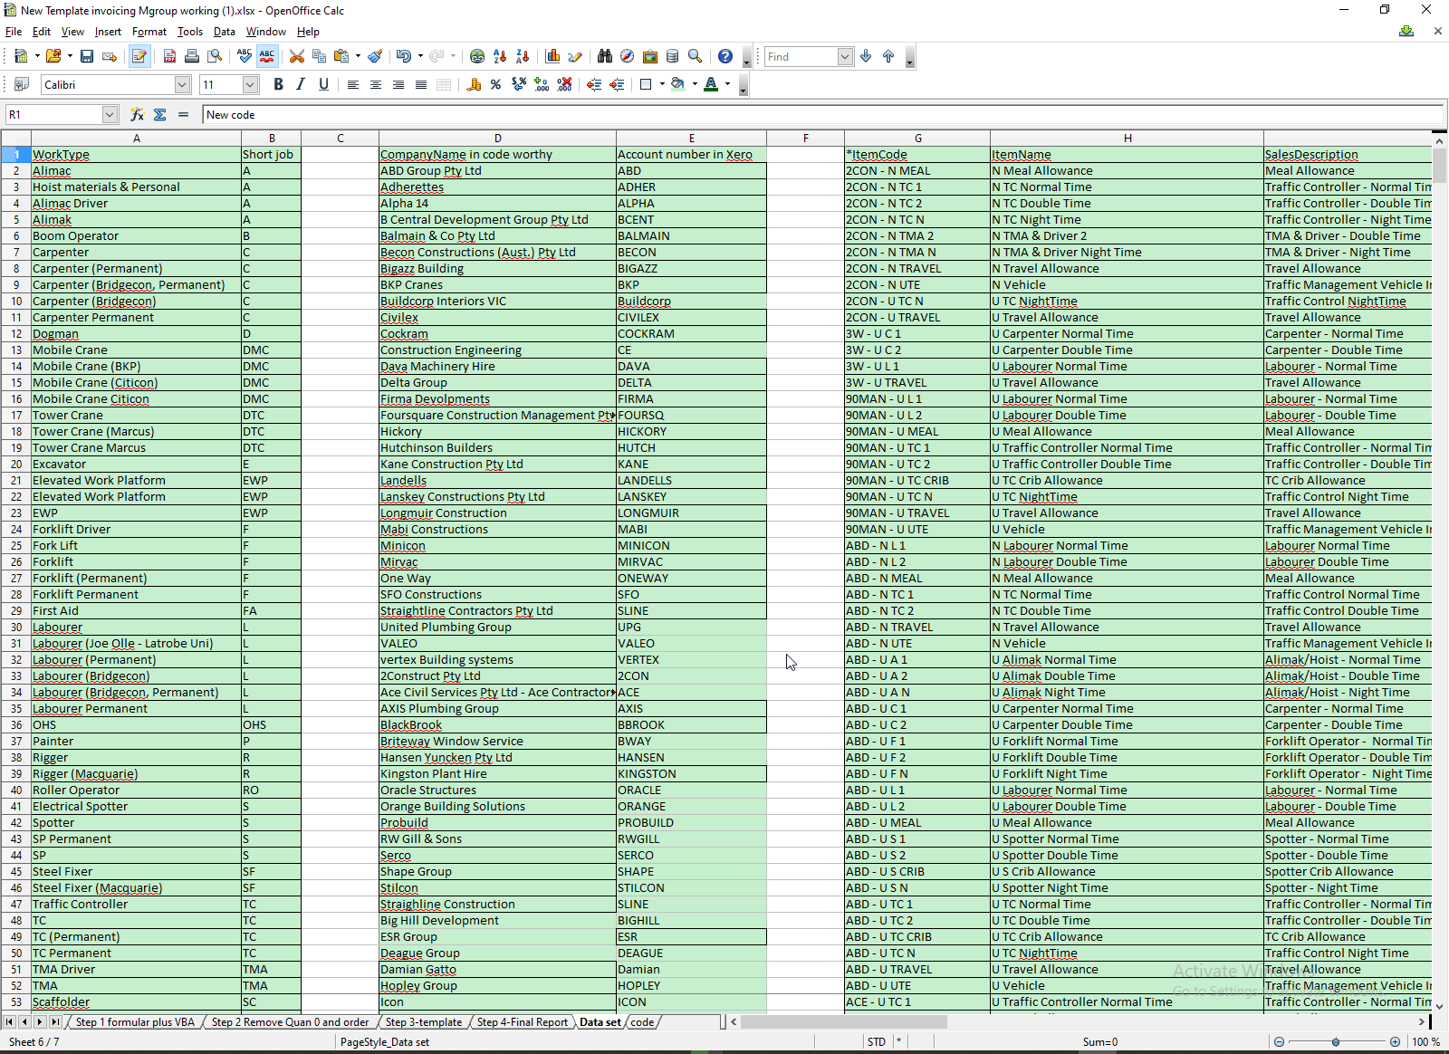Send document as E-mail
Screen dimensions: 1449x1054
(x=110, y=56)
